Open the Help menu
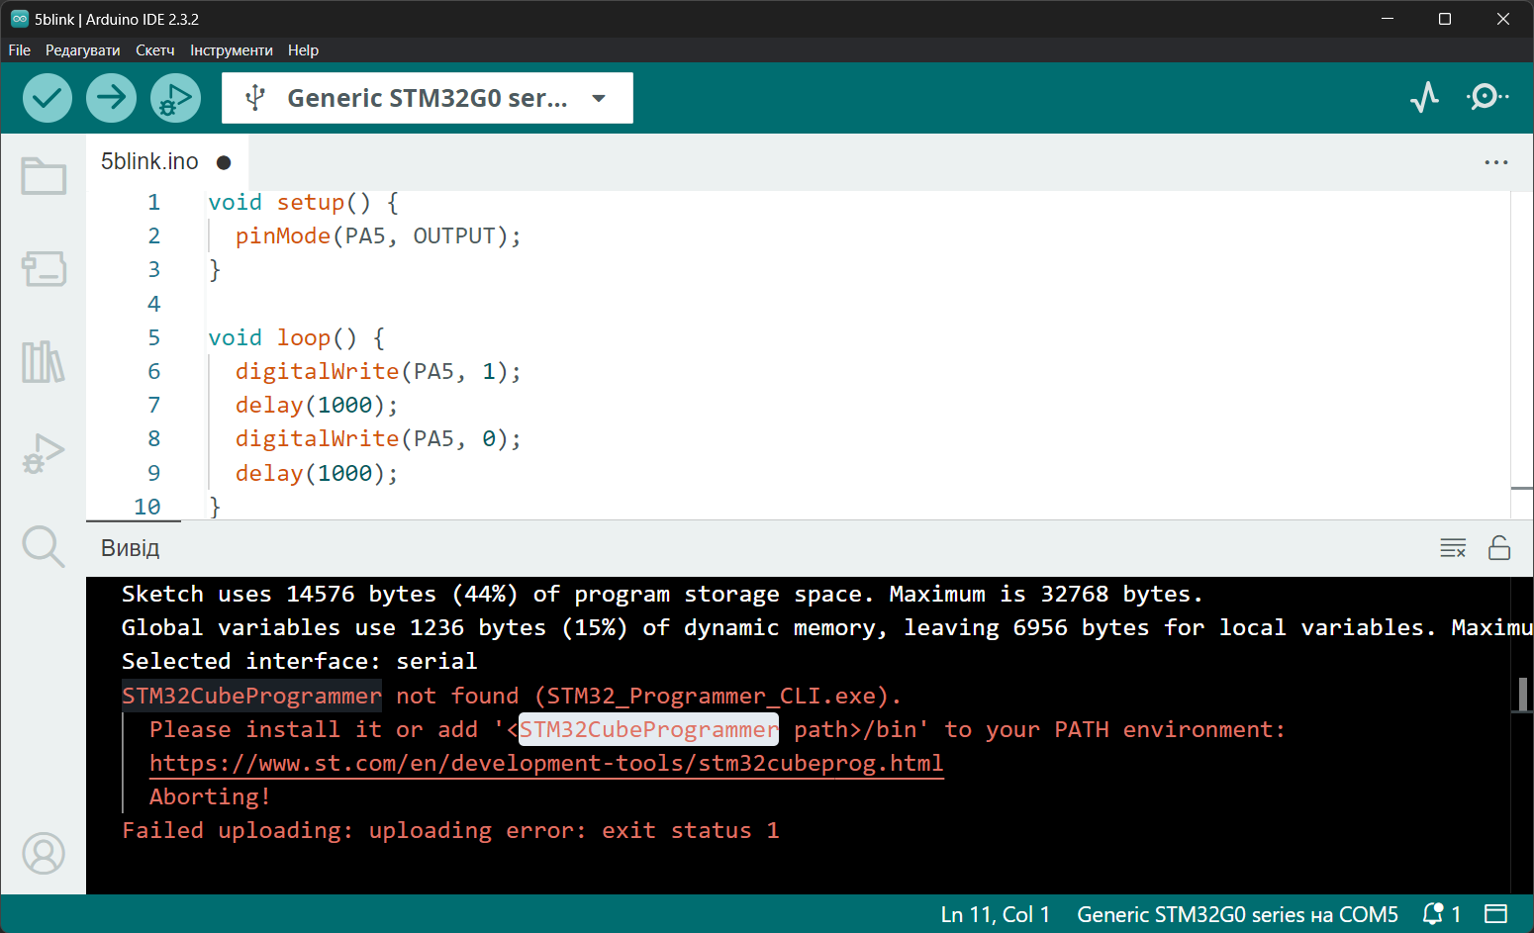This screenshot has height=933, width=1534. [303, 50]
